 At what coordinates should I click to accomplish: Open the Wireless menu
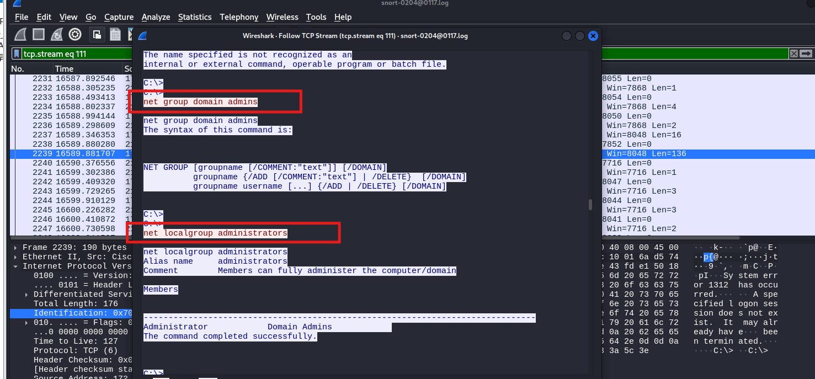(x=282, y=17)
